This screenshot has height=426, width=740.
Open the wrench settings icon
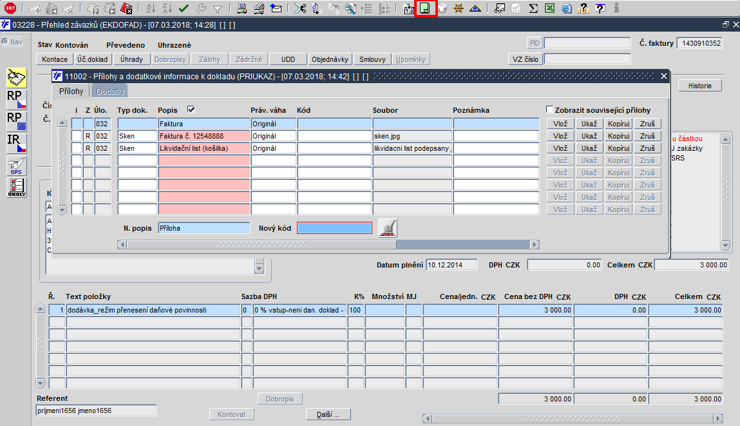coord(200,8)
